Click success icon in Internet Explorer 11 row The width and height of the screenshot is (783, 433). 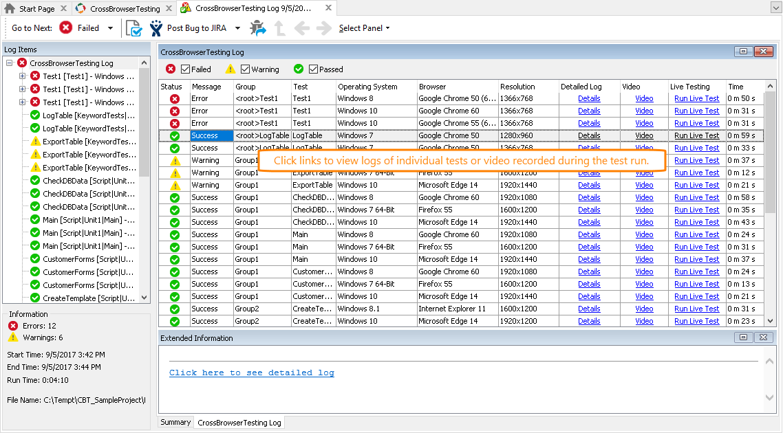pyautogui.click(x=175, y=309)
